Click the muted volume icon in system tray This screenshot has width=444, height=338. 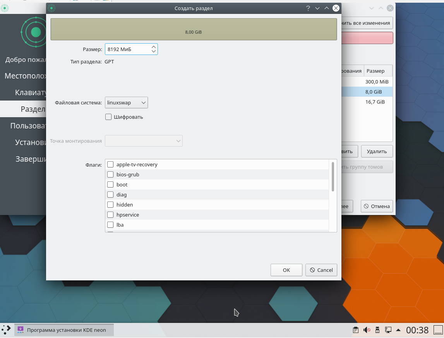(367, 330)
